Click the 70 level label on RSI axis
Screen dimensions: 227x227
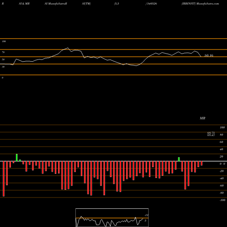pos(3,52)
